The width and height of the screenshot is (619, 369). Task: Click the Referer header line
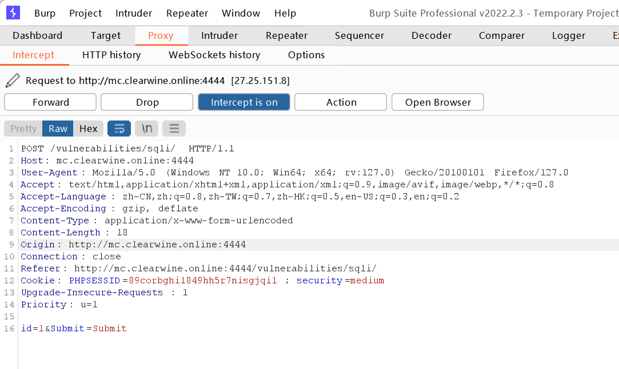(198, 268)
